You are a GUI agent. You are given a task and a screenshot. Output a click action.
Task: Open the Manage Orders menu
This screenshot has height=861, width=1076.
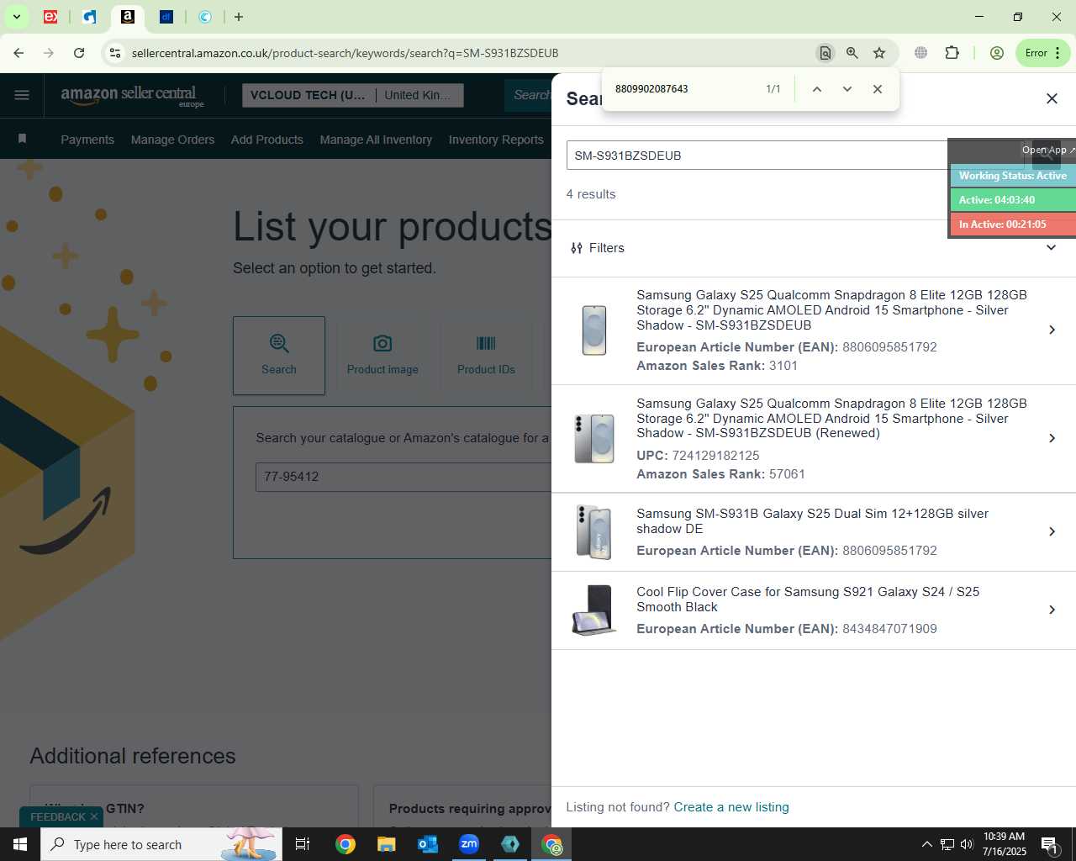(x=172, y=140)
